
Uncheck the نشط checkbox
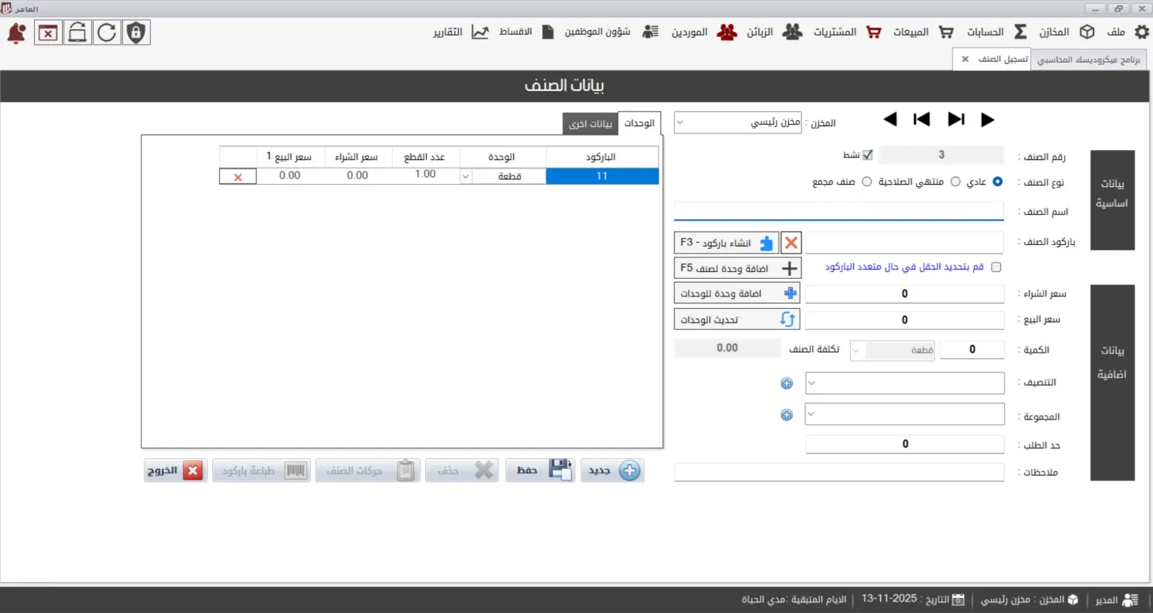(866, 154)
